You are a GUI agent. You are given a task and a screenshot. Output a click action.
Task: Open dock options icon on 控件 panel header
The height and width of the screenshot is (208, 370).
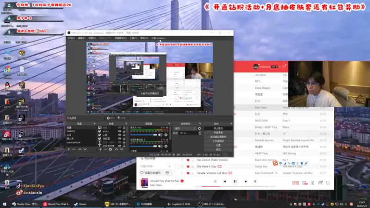click(231, 123)
